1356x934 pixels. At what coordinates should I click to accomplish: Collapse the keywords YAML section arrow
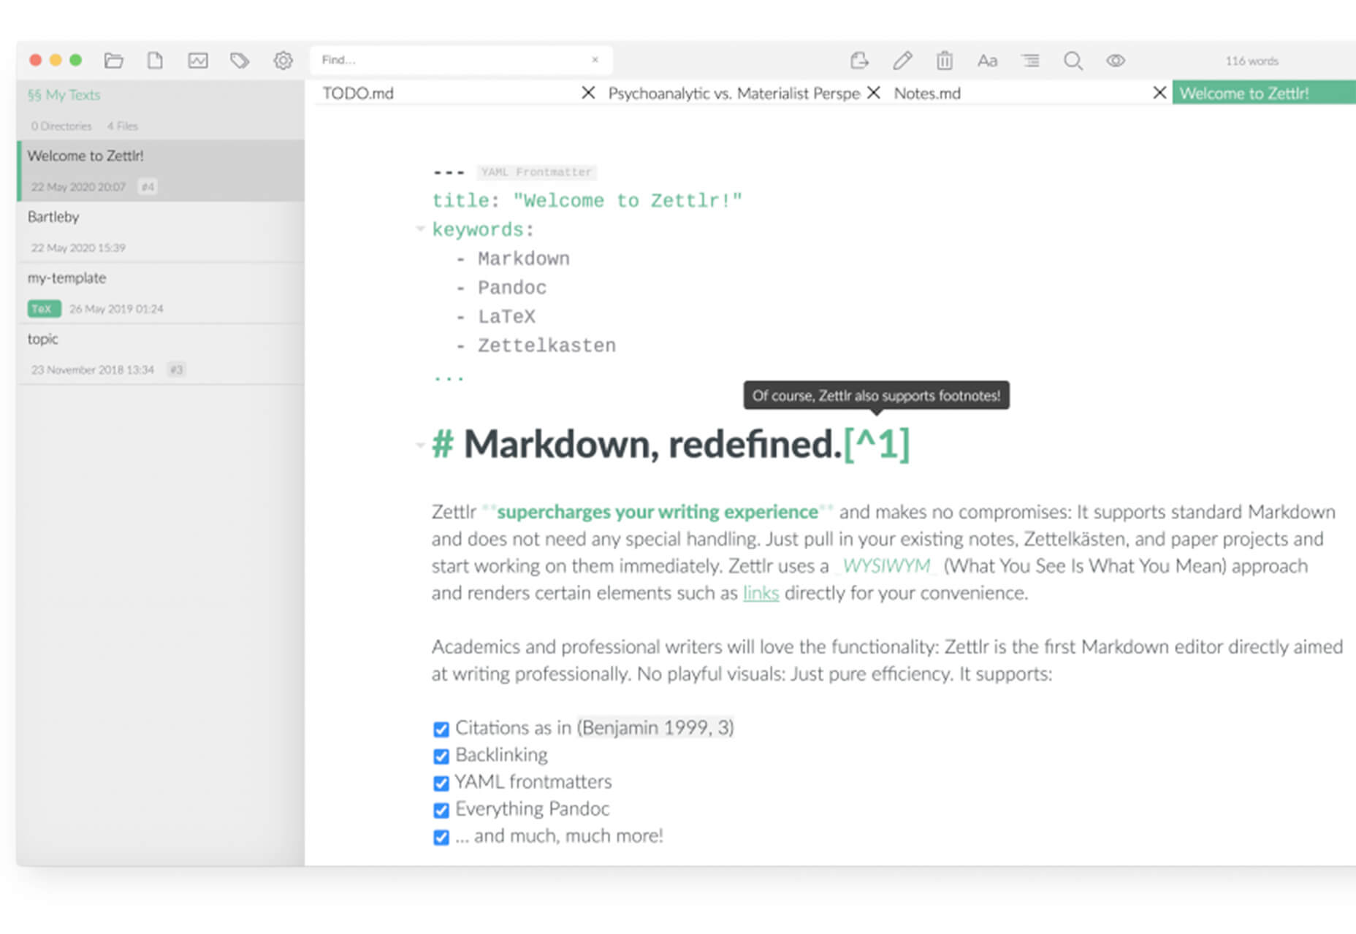coord(420,229)
